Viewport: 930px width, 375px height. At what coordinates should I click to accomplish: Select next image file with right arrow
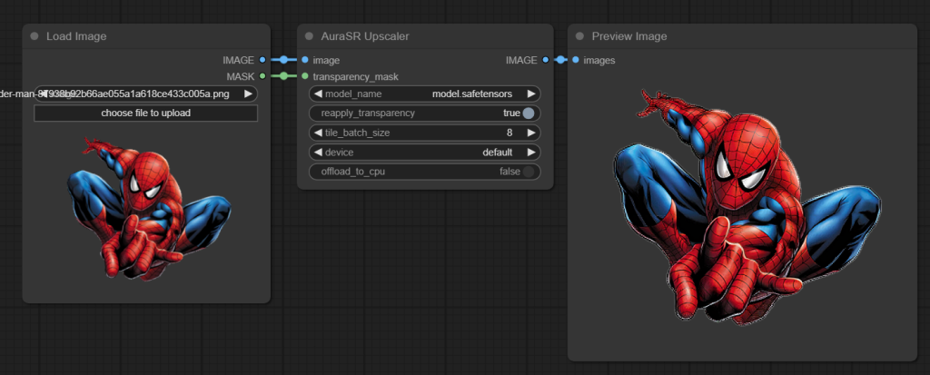tap(249, 94)
